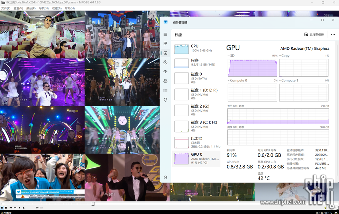Click the 44.2 MB hardware reserved value
Screen dimensions: 339x214
tap(321, 168)
